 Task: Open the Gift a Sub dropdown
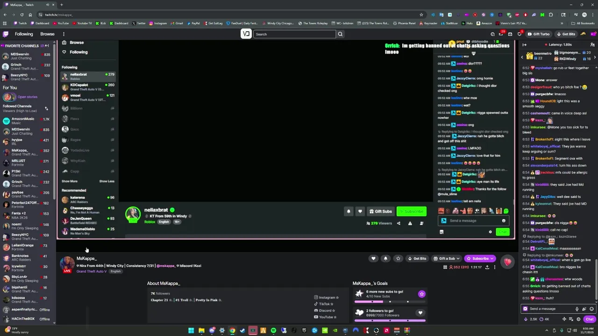pyautogui.click(x=446, y=259)
